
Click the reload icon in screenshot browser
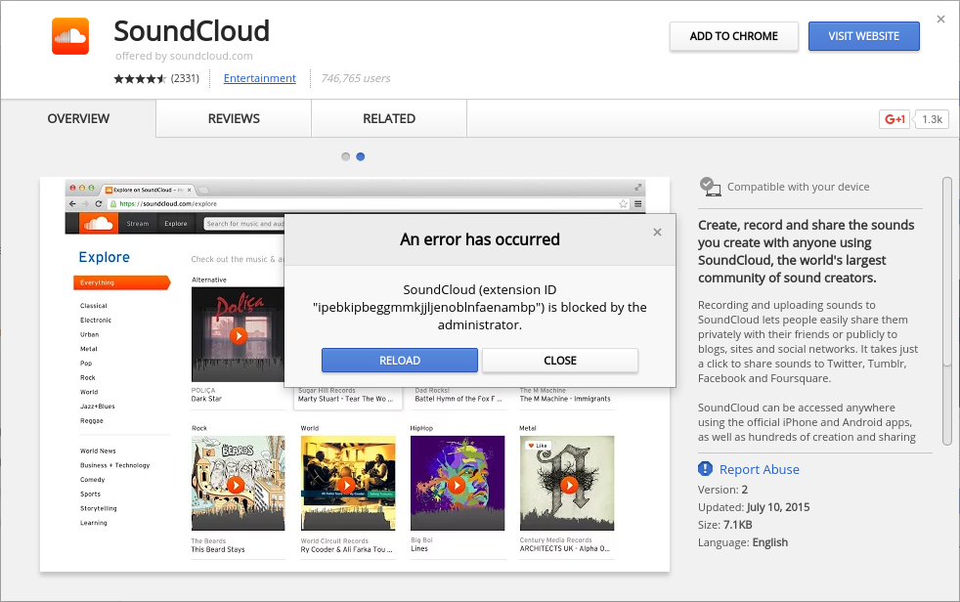pyautogui.click(x=99, y=203)
